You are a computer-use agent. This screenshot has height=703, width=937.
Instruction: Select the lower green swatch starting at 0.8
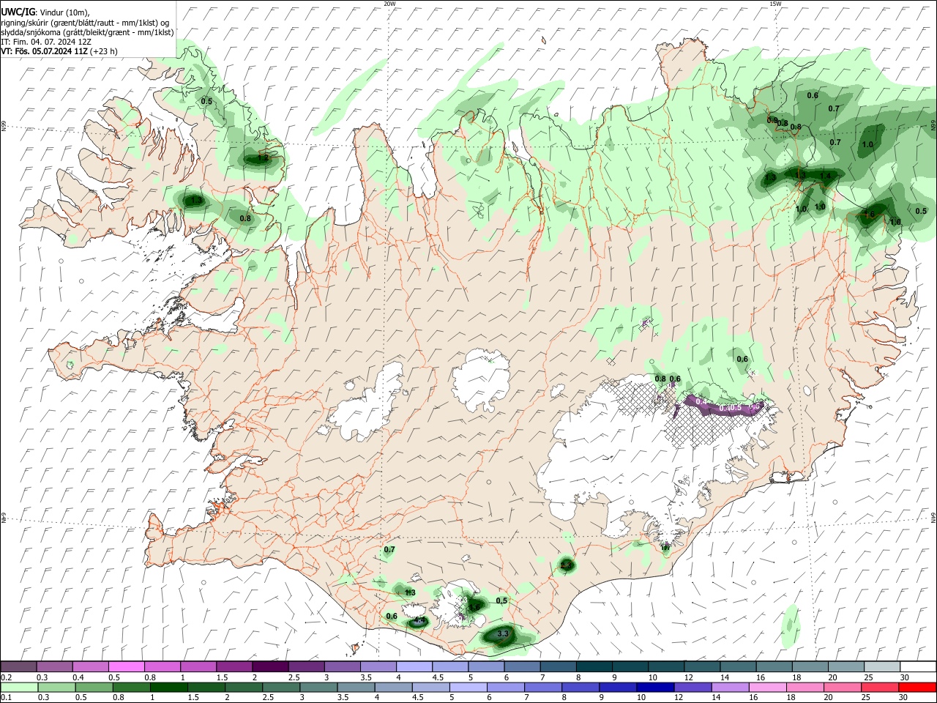coord(131,688)
